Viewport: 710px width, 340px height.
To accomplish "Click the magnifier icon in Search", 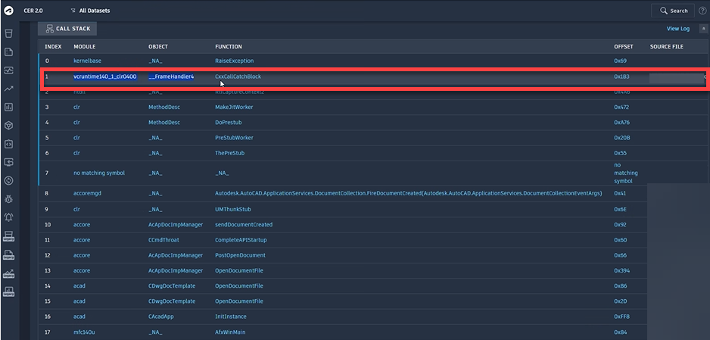I will pyautogui.click(x=664, y=11).
